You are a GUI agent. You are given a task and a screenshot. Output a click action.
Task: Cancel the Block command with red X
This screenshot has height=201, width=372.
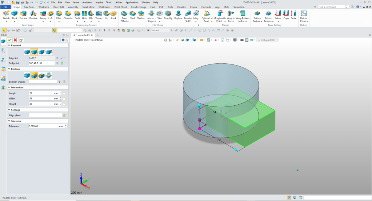tap(15, 40)
